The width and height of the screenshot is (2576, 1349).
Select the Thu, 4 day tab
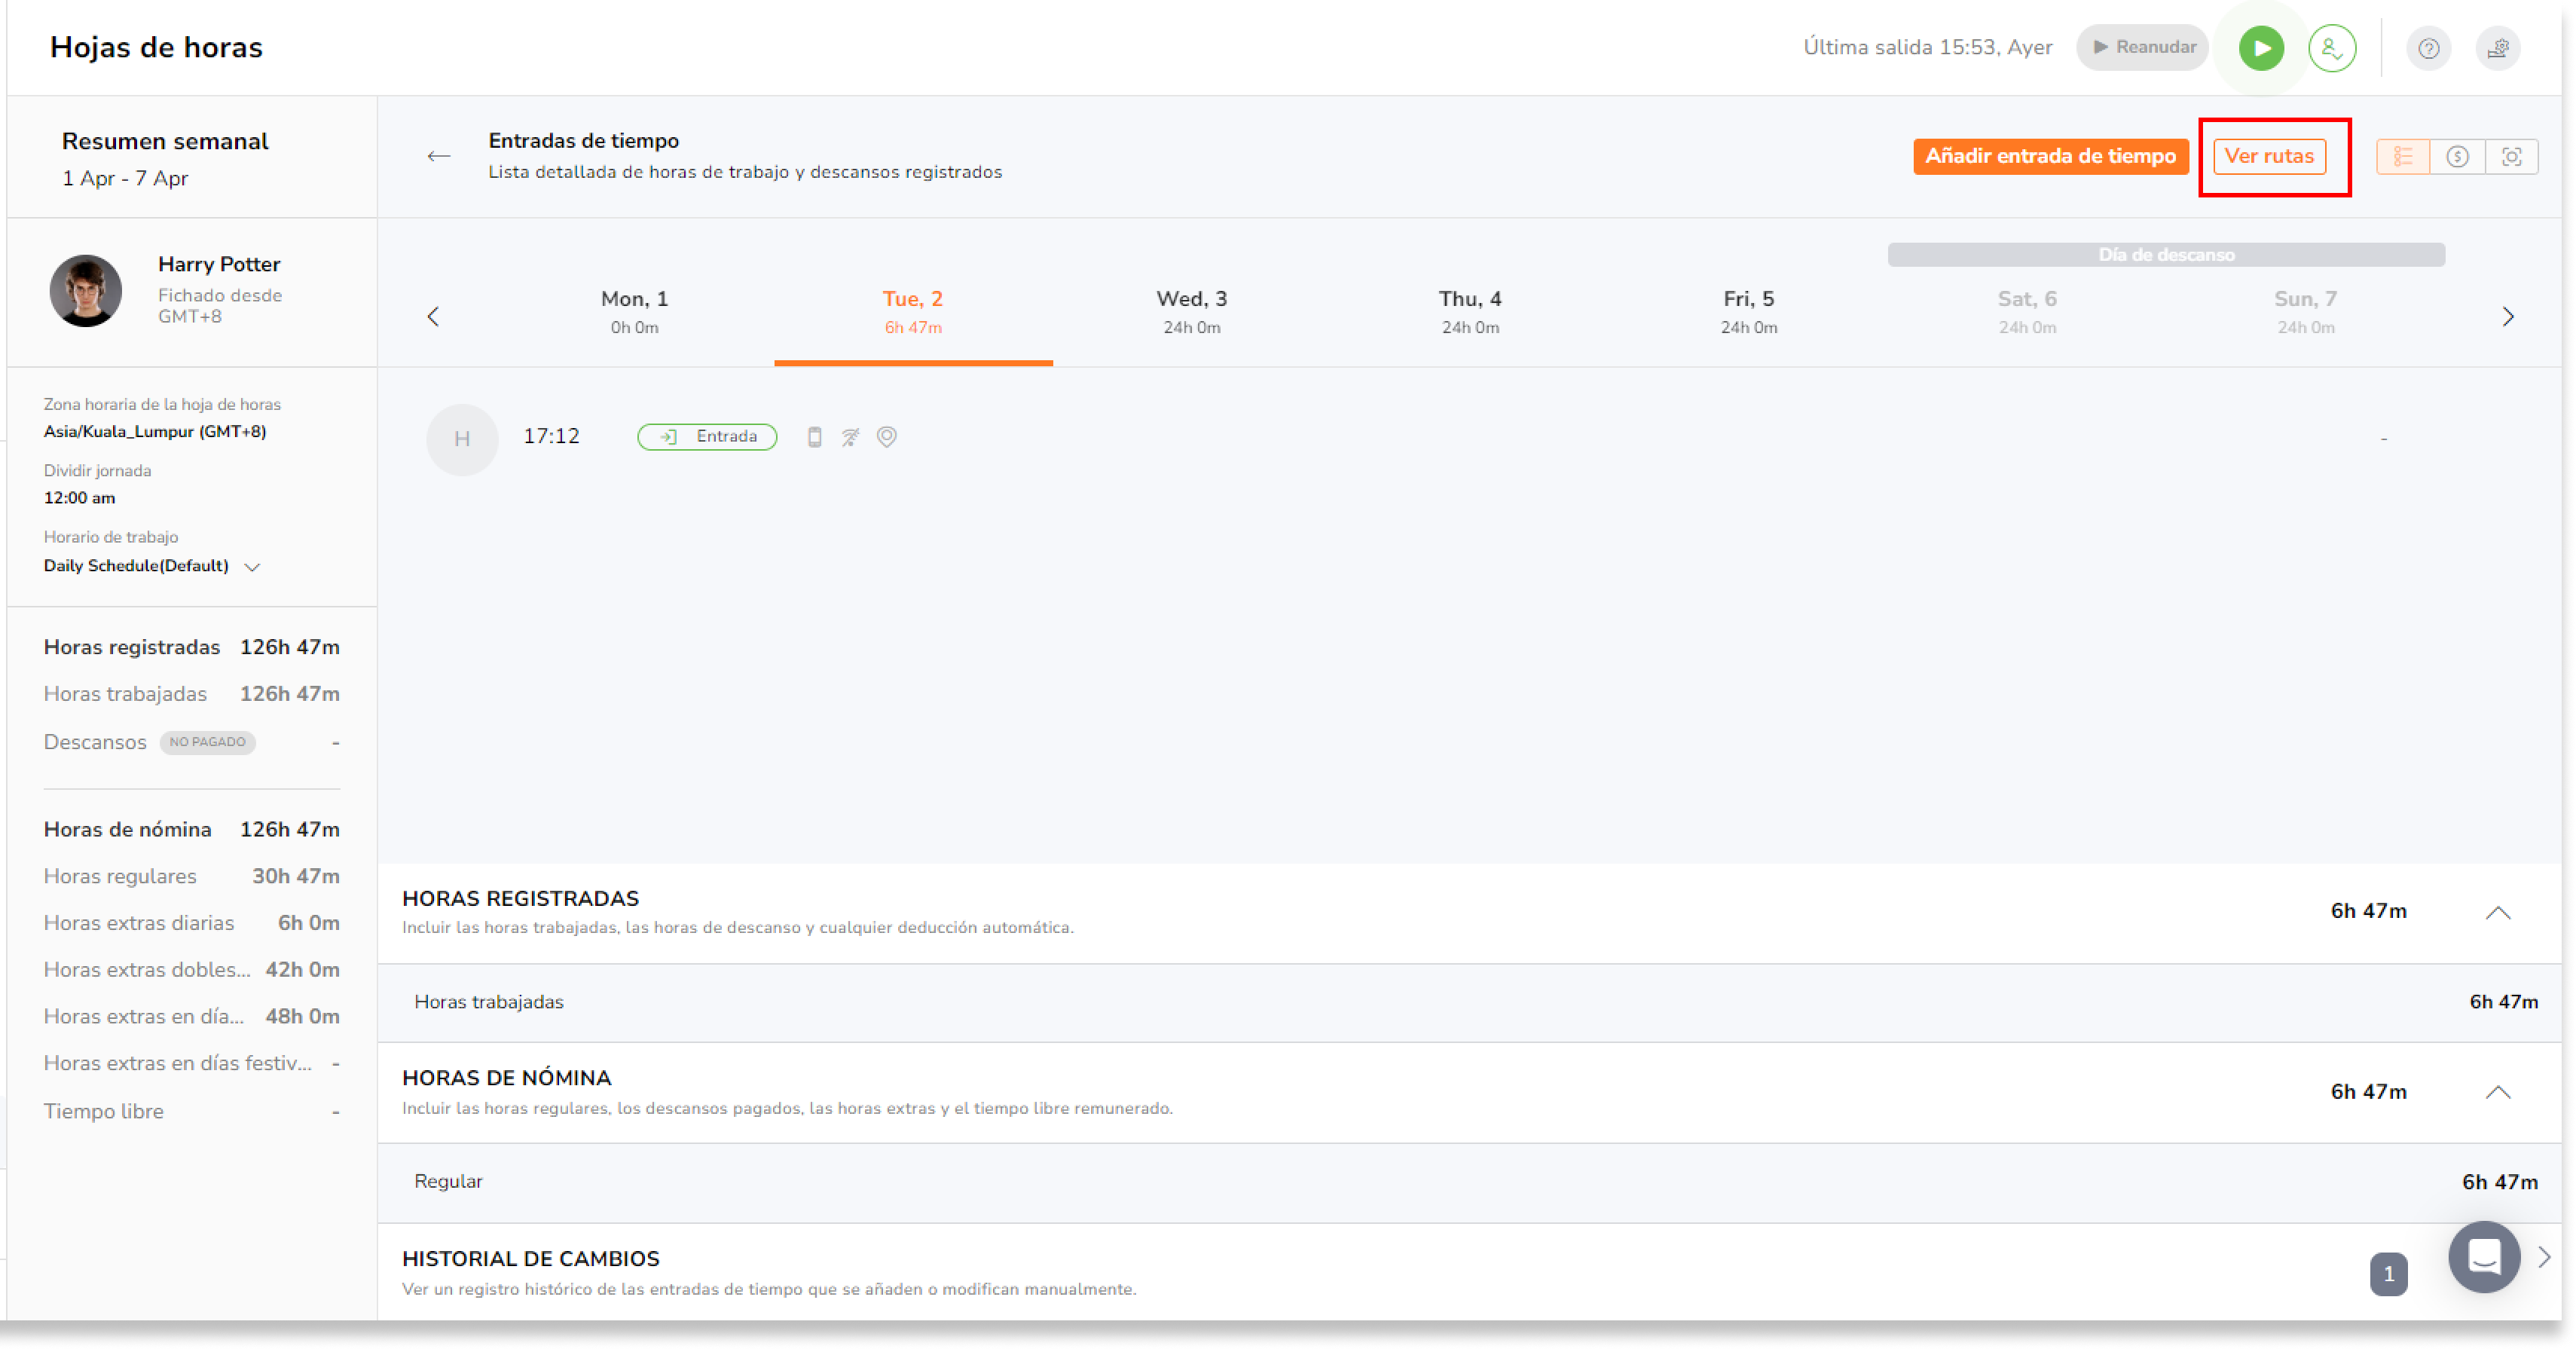pyautogui.click(x=1470, y=311)
